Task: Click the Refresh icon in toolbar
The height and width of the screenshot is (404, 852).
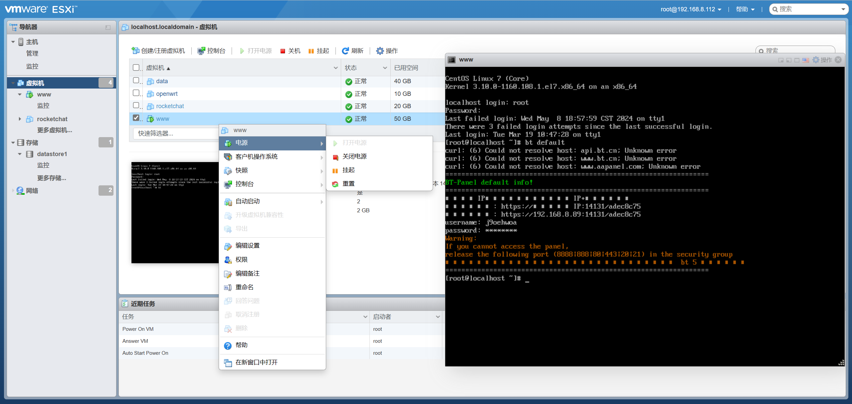Action: click(x=345, y=51)
